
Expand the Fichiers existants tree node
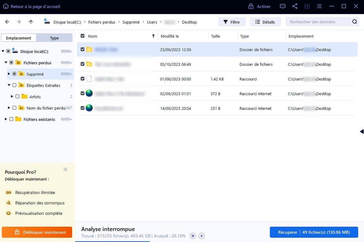tap(6, 119)
